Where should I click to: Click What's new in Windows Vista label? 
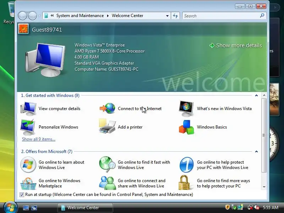coord(224,109)
